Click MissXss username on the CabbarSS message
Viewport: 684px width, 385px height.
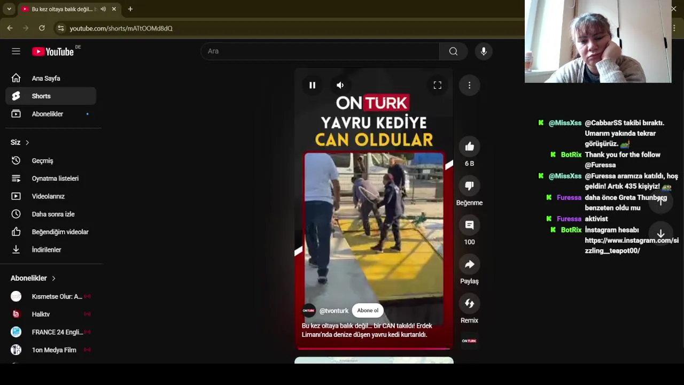point(565,123)
